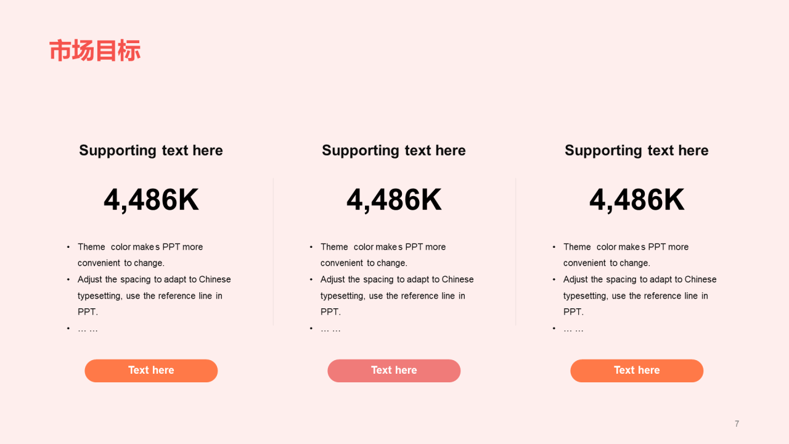
Task: Click the 市场目标 slide title
Action: coord(95,51)
